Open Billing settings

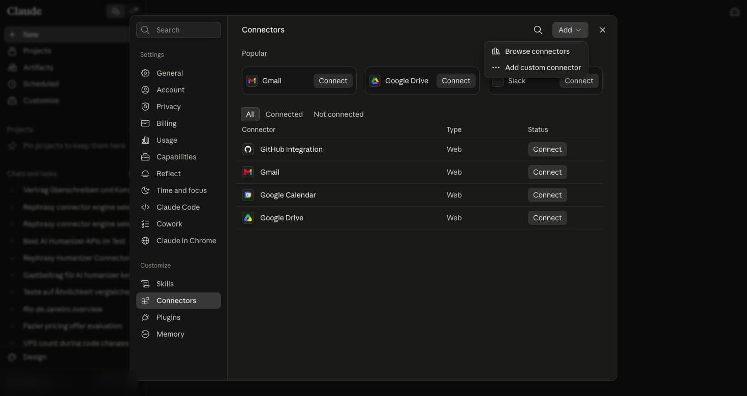(x=178, y=123)
